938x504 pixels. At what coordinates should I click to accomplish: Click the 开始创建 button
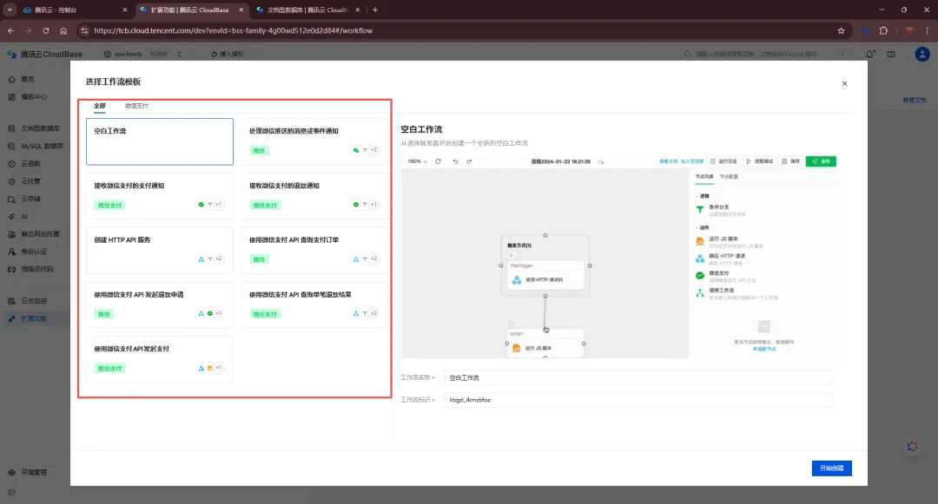tap(831, 468)
